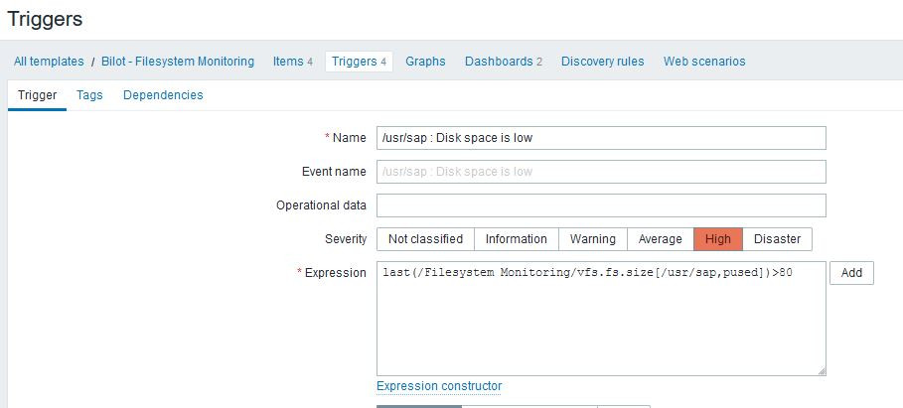The height and width of the screenshot is (408, 903).
Task: Focus the Event name field
Action: pos(601,172)
